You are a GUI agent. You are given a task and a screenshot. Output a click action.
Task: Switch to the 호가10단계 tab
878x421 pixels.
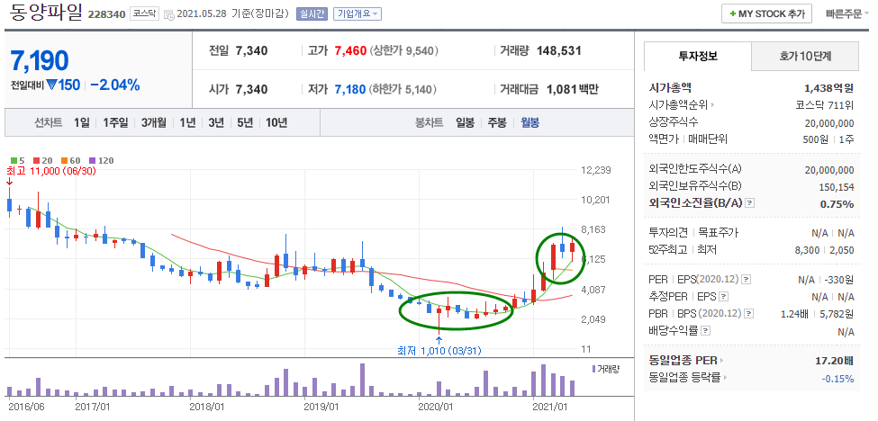(805, 56)
